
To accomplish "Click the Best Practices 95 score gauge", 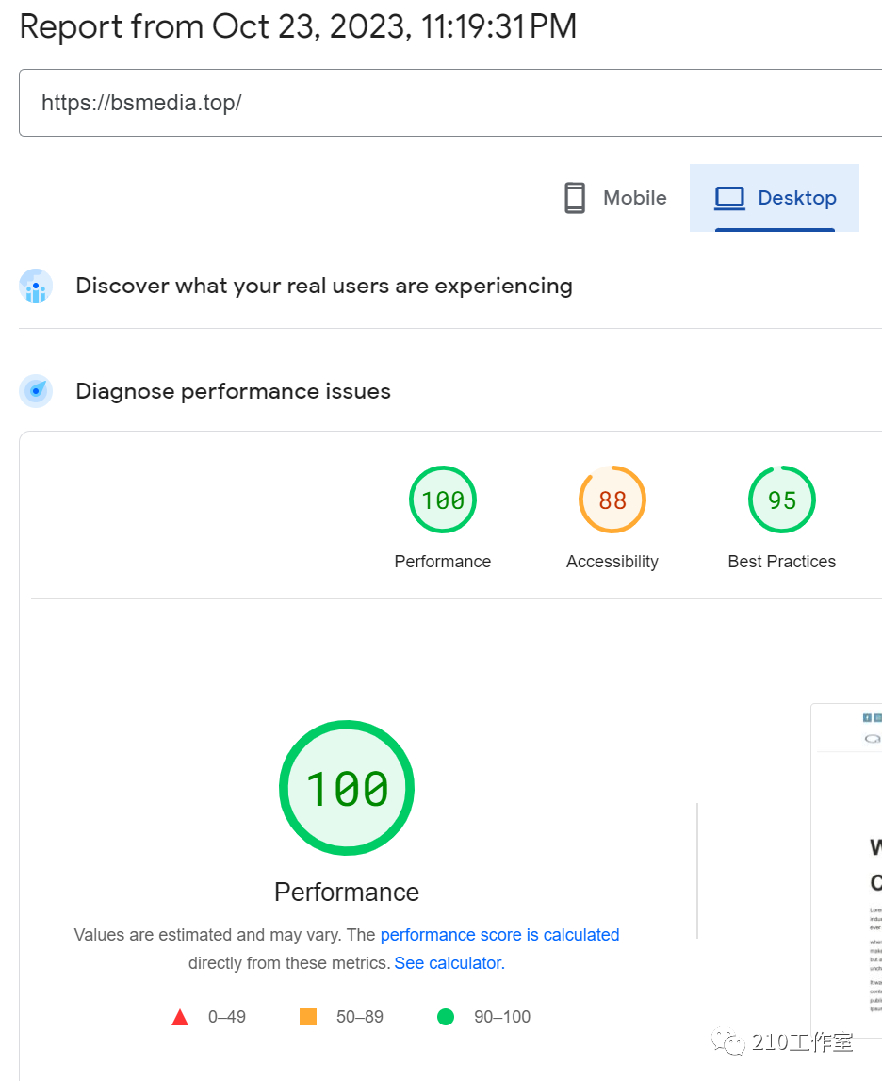I will (782, 500).
